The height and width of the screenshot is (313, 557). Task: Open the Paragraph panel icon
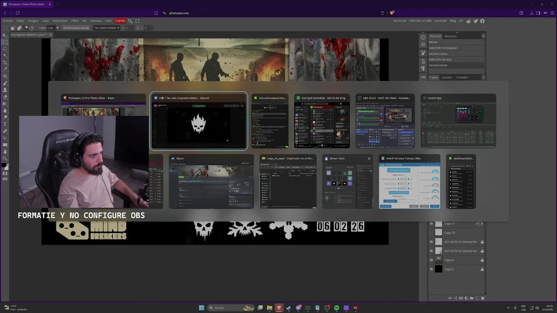(x=423, y=69)
